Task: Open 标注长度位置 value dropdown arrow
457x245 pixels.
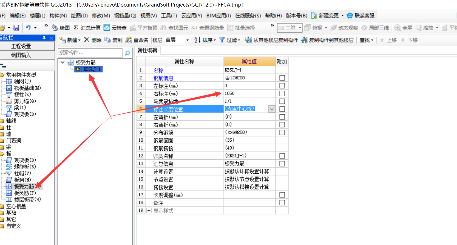Action: 272,109
